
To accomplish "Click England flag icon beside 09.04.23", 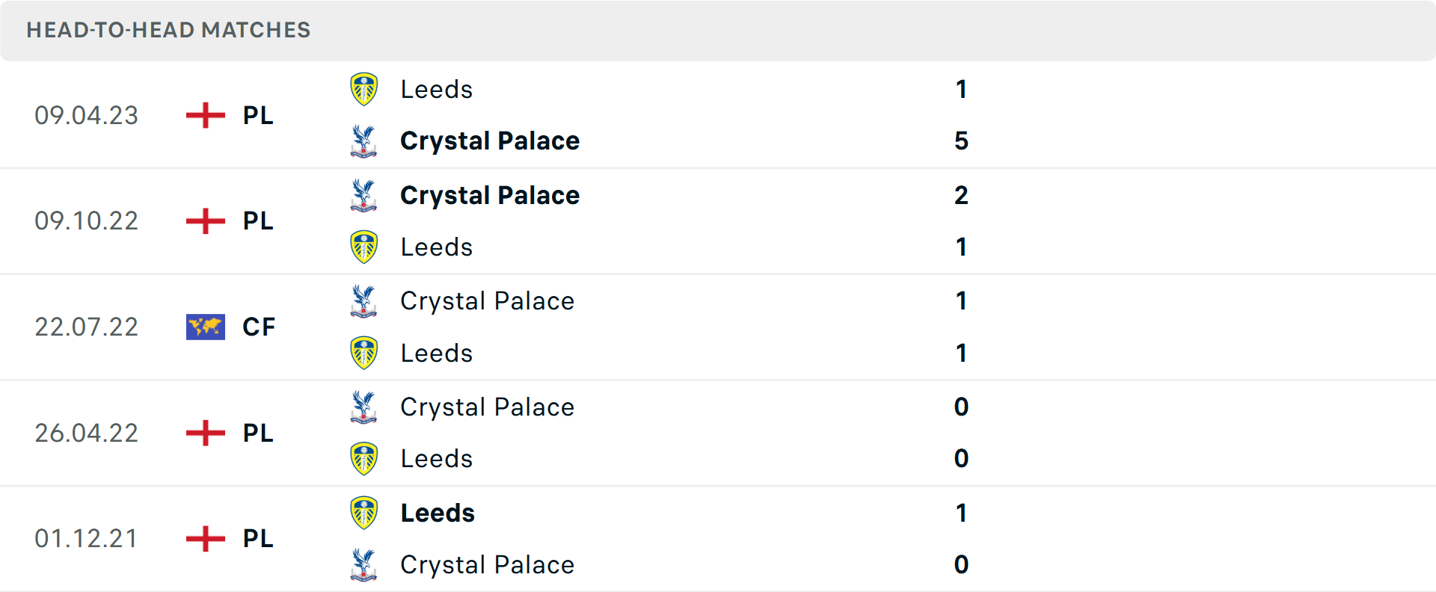I will pyautogui.click(x=206, y=115).
